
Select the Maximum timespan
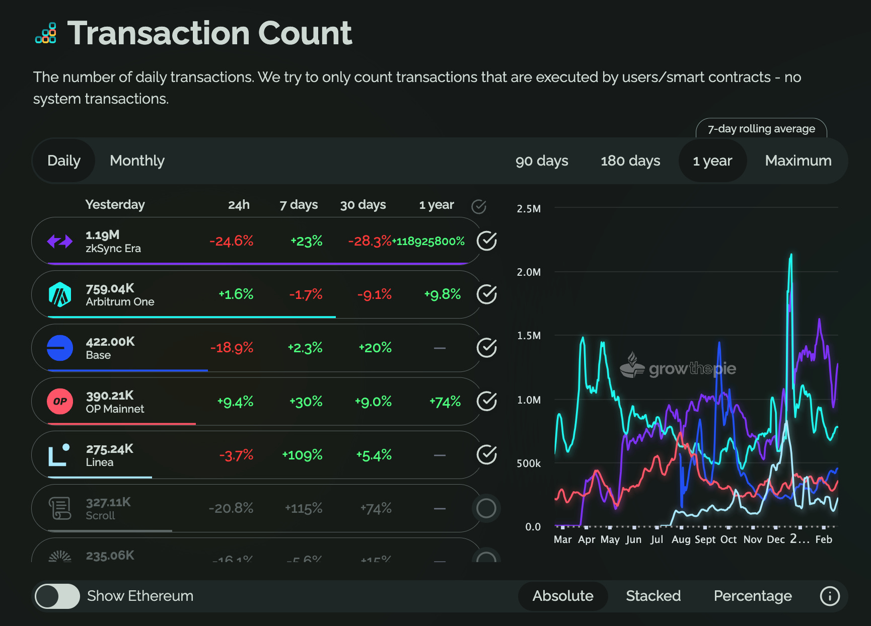798,161
